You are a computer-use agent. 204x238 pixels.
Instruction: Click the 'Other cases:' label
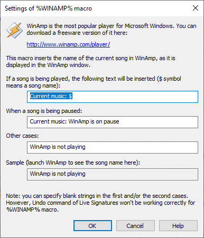click(22, 136)
